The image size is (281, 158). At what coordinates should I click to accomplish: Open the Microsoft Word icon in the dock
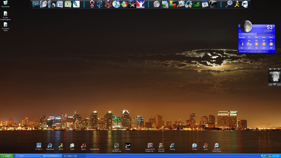point(60,4)
